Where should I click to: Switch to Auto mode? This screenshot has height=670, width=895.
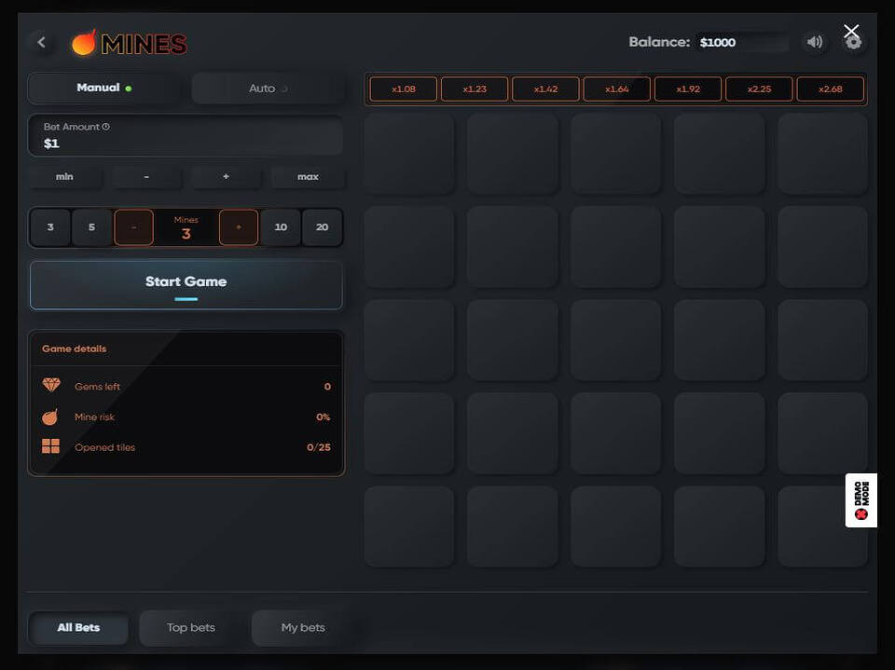268,89
